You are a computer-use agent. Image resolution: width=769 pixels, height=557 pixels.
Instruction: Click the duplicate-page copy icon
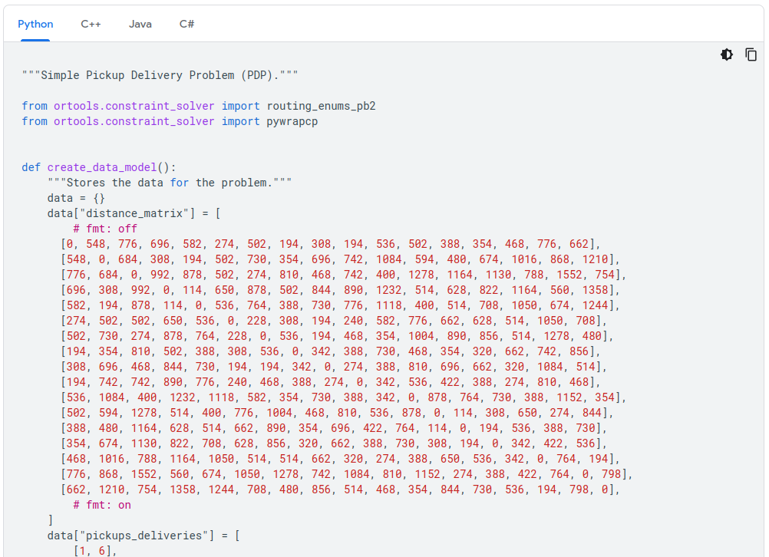pos(751,54)
